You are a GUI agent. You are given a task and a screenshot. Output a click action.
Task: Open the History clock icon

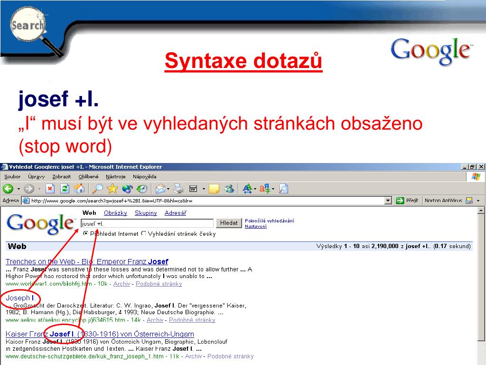(142, 188)
